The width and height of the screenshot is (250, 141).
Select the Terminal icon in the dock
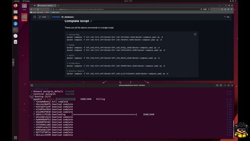16,30
